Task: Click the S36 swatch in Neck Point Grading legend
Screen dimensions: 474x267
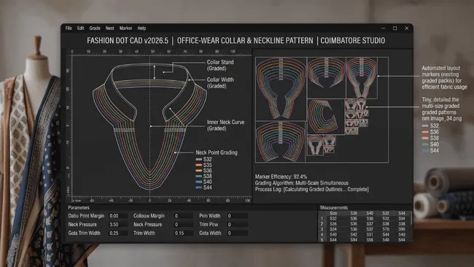Action: click(198, 171)
